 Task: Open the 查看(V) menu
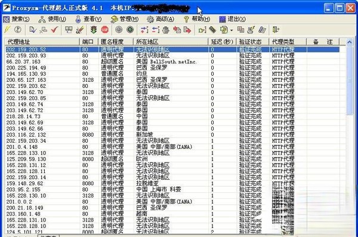click(88, 19)
